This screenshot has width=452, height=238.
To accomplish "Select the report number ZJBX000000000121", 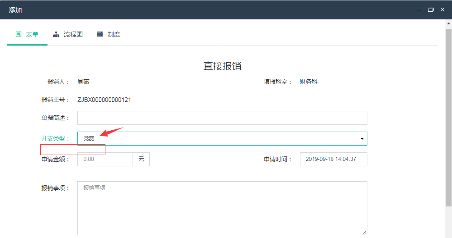I will pyautogui.click(x=105, y=100).
